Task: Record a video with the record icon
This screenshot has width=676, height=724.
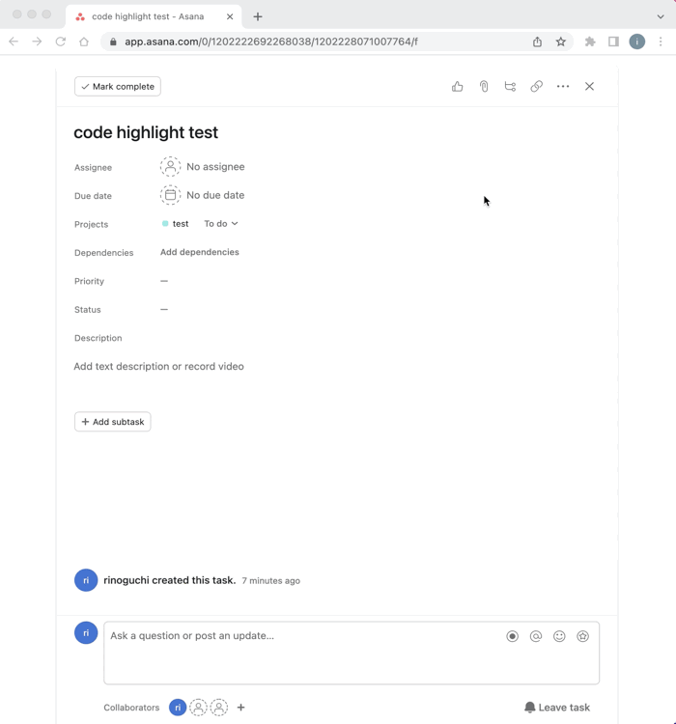Action: [512, 636]
